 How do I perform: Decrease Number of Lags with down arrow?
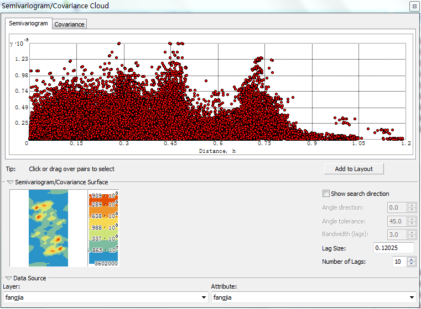411,264
